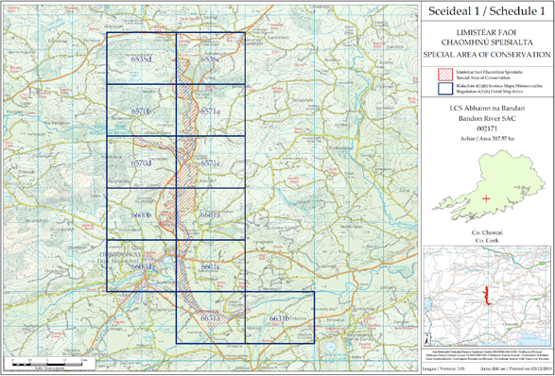Image resolution: width=555 pixels, height=376 pixels.
Task: Select map tile 6535d
Action: (141, 59)
